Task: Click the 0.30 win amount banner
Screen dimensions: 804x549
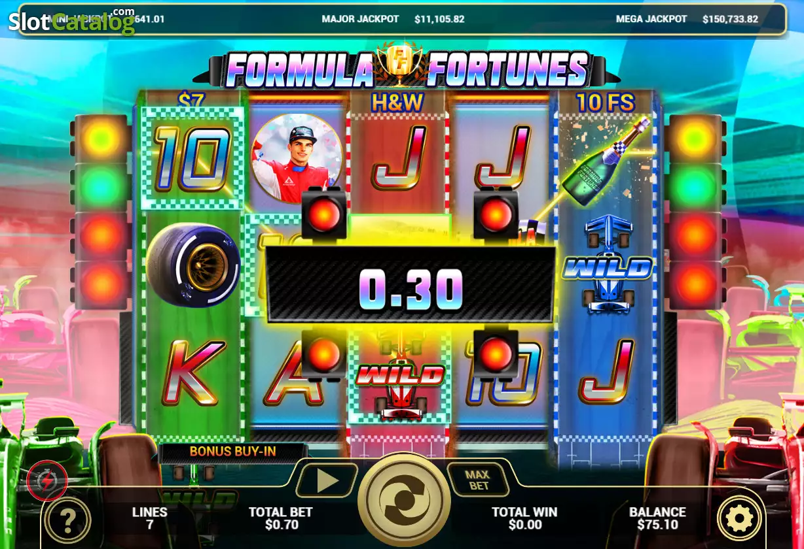Action: (x=411, y=284)
